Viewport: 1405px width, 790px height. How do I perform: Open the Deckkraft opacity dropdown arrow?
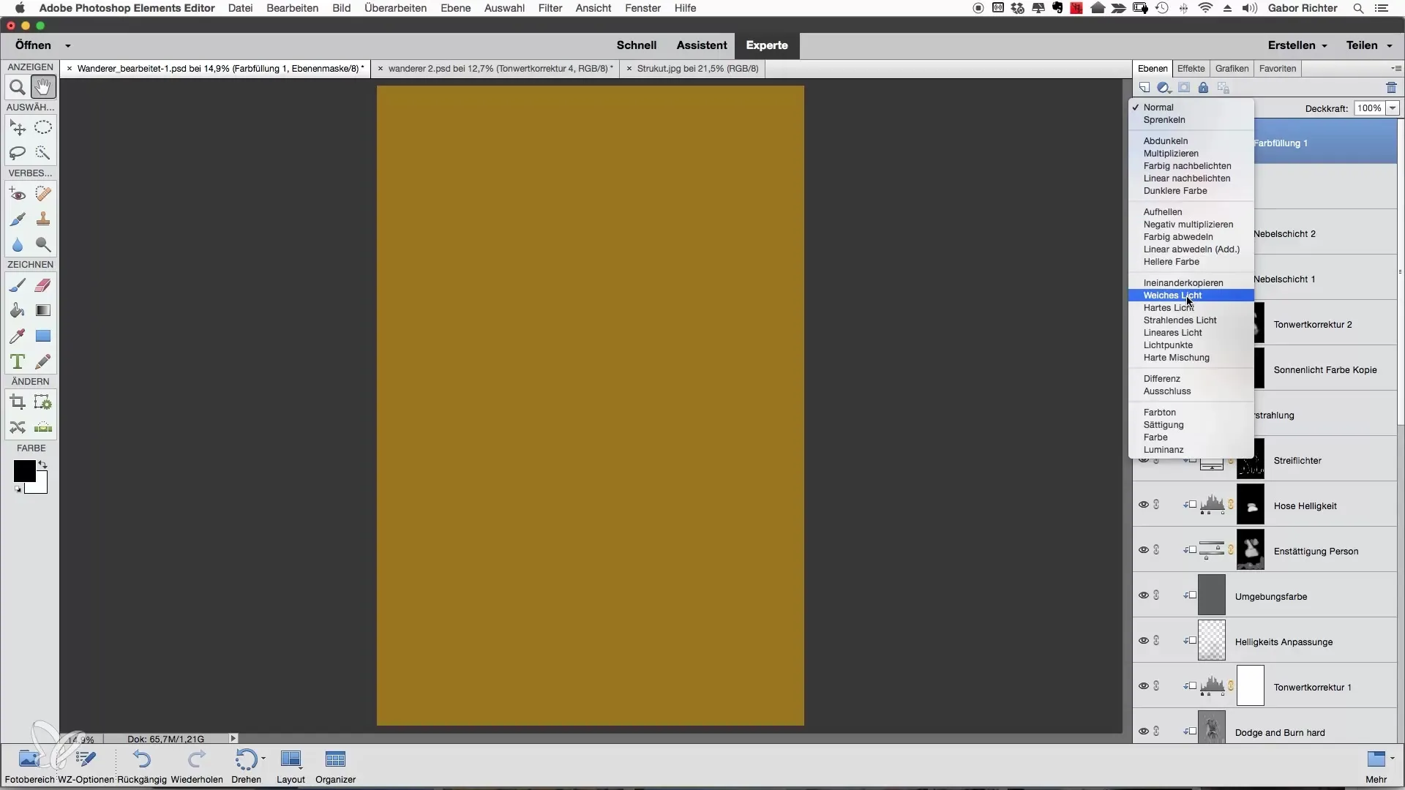coord(1393,108)
